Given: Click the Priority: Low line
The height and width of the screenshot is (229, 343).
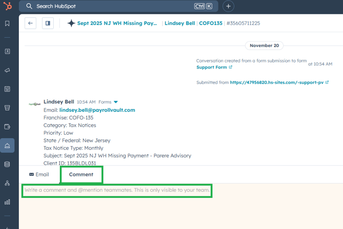Looking at the screenshot, I should 58,133.
